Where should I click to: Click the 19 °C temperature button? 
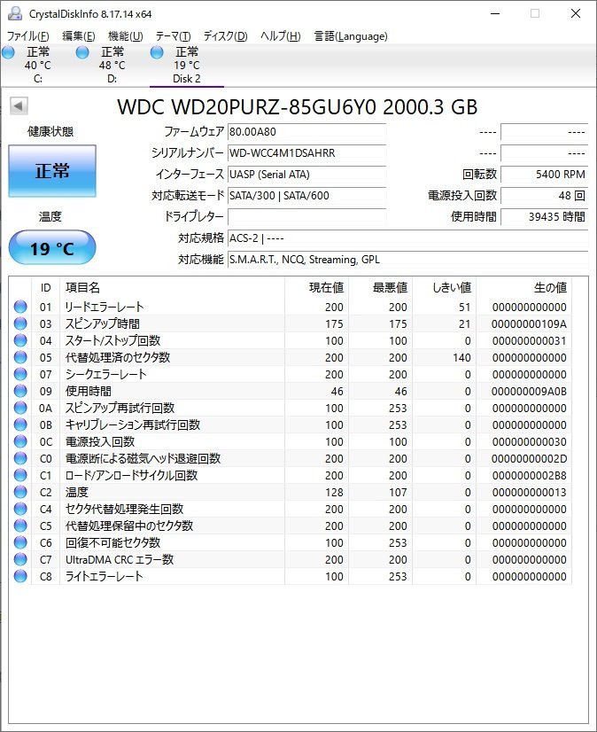(x=52, y=248)
